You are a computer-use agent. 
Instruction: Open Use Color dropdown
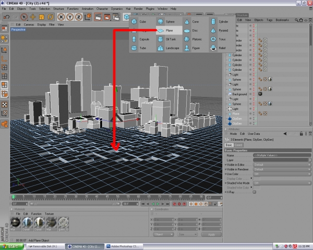pyautogui.click(x=282, y=174)
